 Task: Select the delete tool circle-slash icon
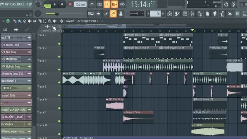[25, 21]
